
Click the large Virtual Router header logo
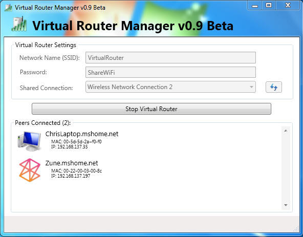click(x=19, y=24)
